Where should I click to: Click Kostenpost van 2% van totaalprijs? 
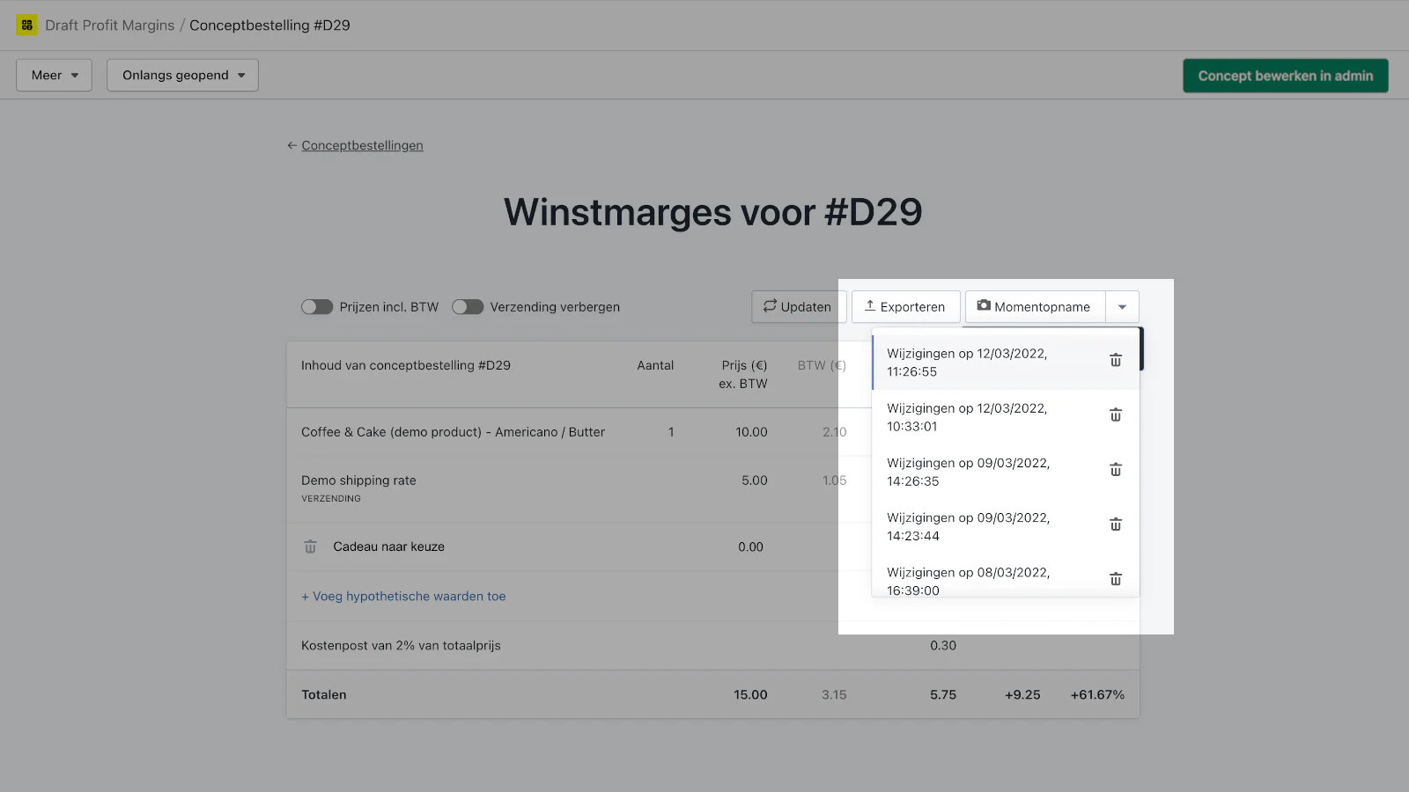[401, 645]
